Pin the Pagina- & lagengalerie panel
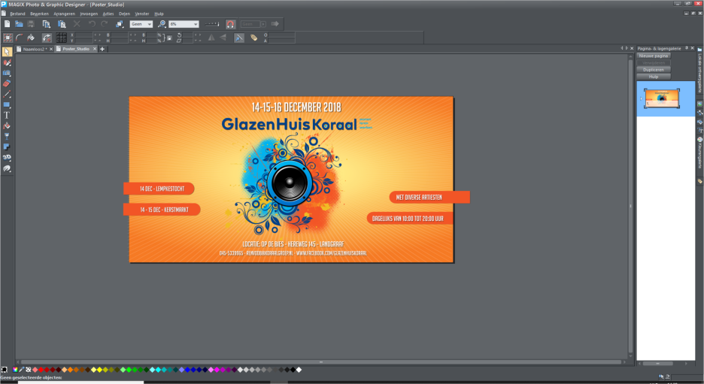 coord(687,48)
